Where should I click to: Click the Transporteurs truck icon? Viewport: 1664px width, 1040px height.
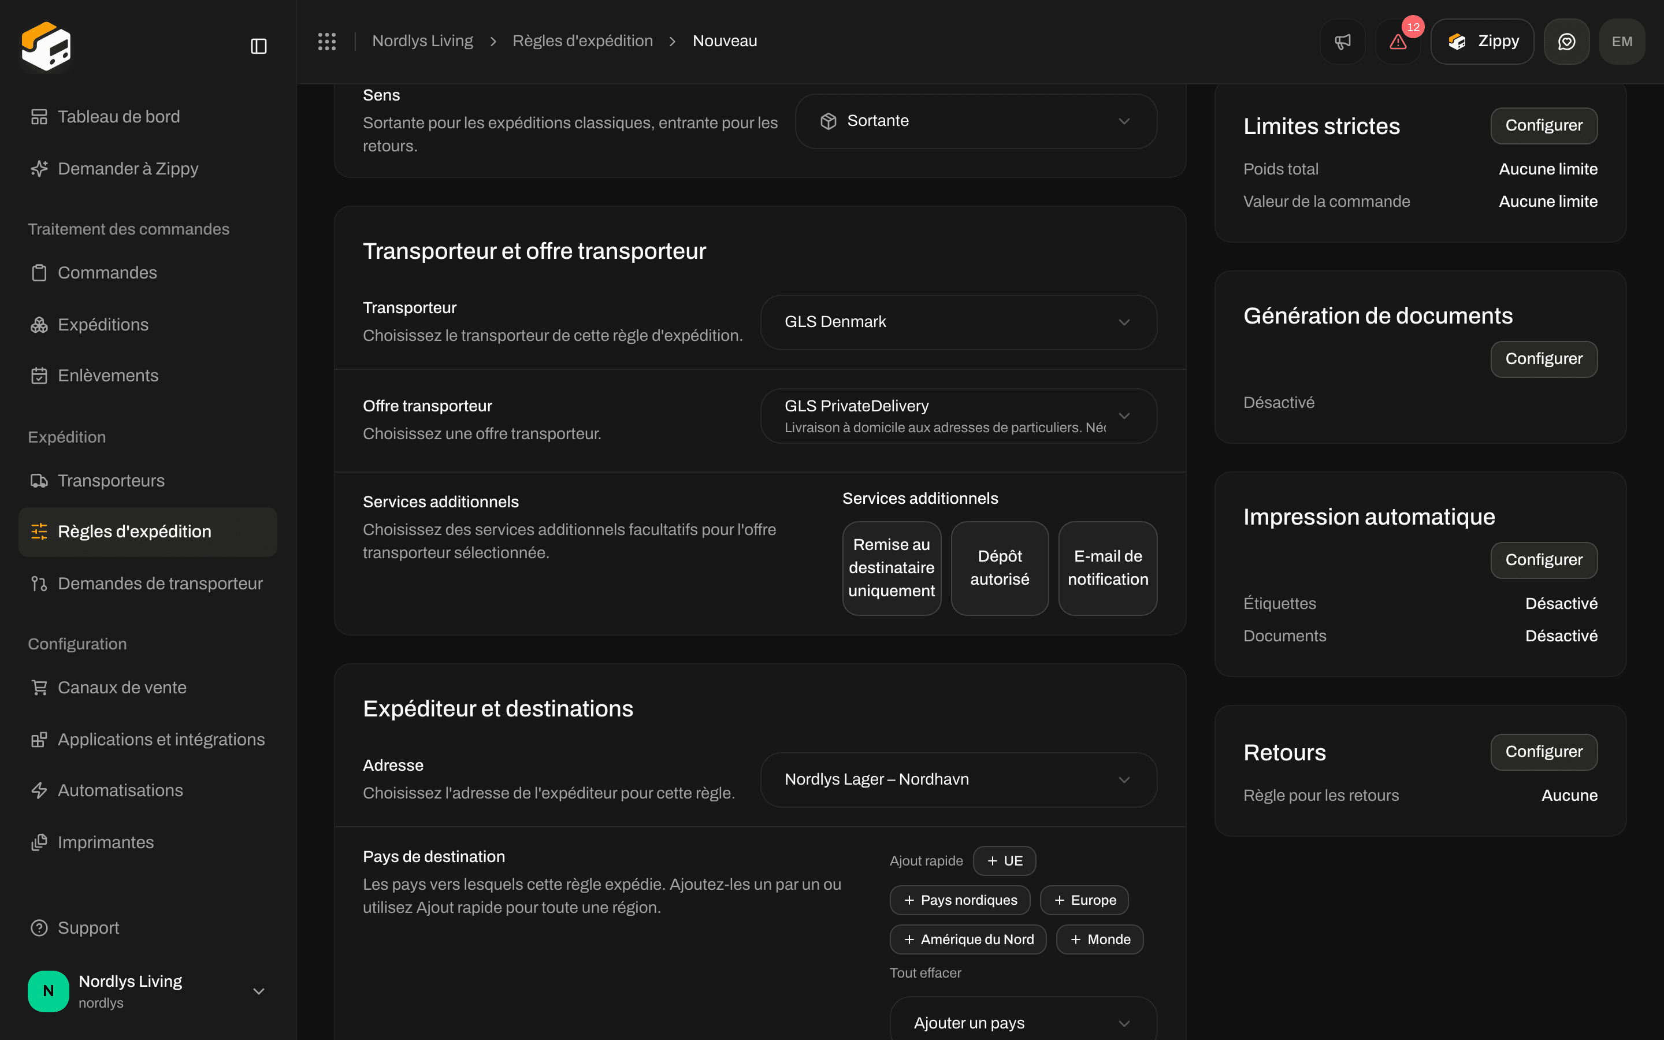point(39,481)
